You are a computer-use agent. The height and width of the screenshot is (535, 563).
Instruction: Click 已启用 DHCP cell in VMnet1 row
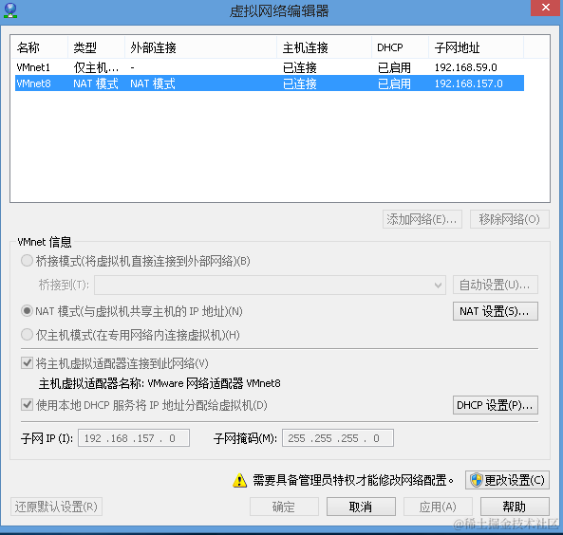(394, 67)
